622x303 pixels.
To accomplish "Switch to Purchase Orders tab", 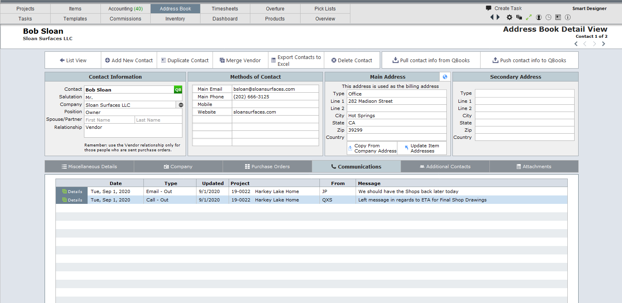I will (267, 167).
